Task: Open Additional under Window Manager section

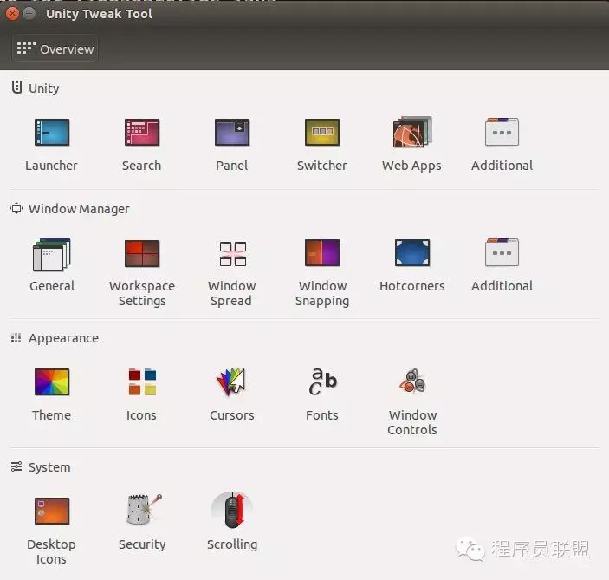Action: pyautogui.click(x=502, y=252)
